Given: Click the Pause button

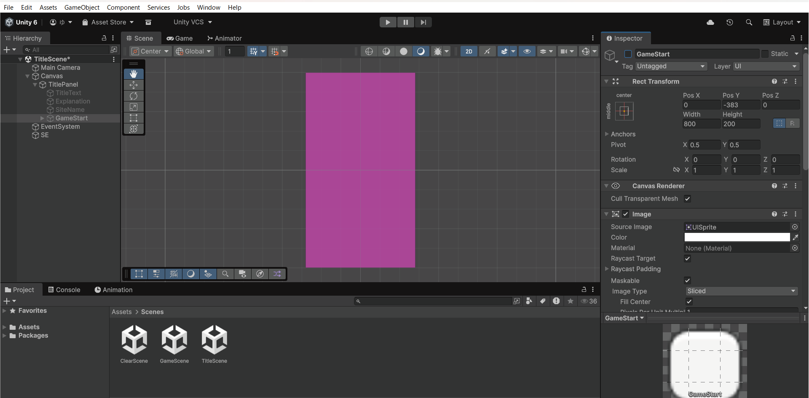Looking at the screenshot, I should coord(405,22).
